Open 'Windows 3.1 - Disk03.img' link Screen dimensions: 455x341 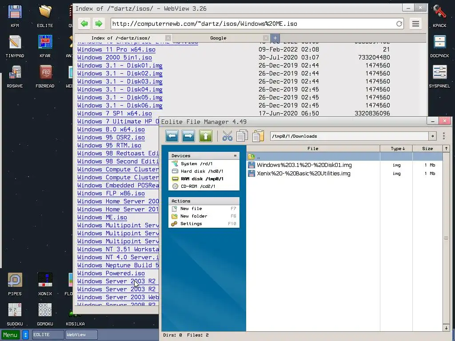coord(120,82)
